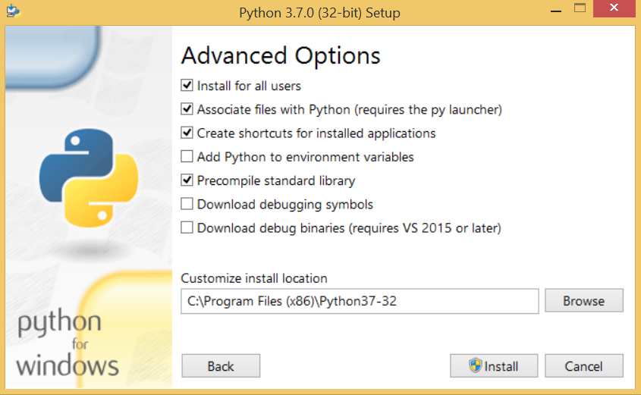Click the Python logo in sidebar
Image resolution: width=641 pixels, height=395 pixels.
pos(89,178)
